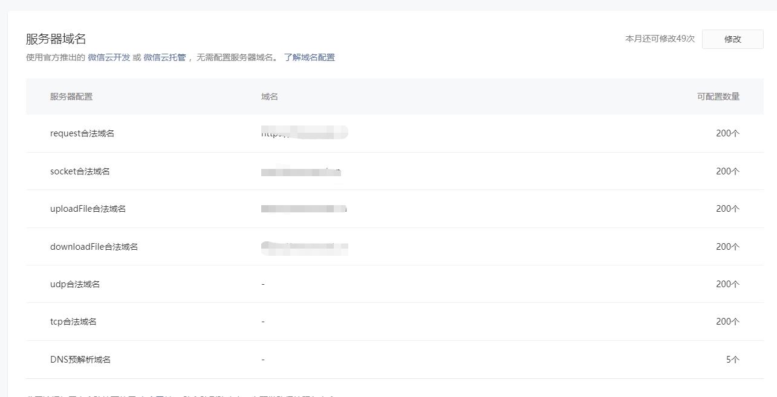Click the 服务器配置 column header
The height and width of the screenshot is (397, 777).
pos(71,97)
